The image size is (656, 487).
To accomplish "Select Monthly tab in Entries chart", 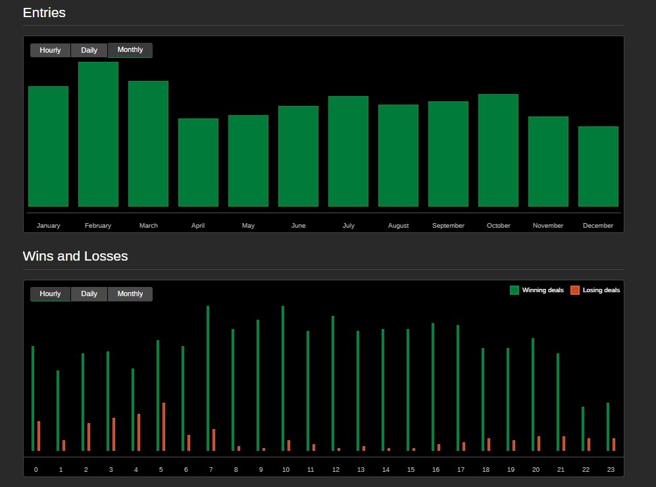I will pos(130,50).
